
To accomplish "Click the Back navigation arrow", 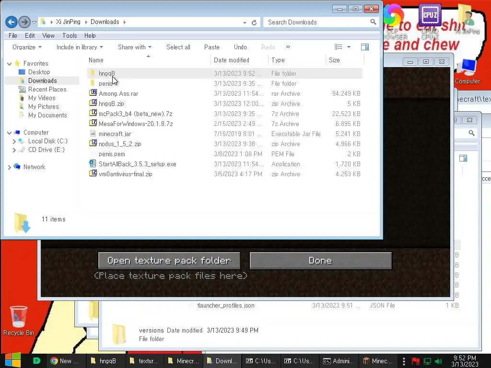I will point(12,22).
